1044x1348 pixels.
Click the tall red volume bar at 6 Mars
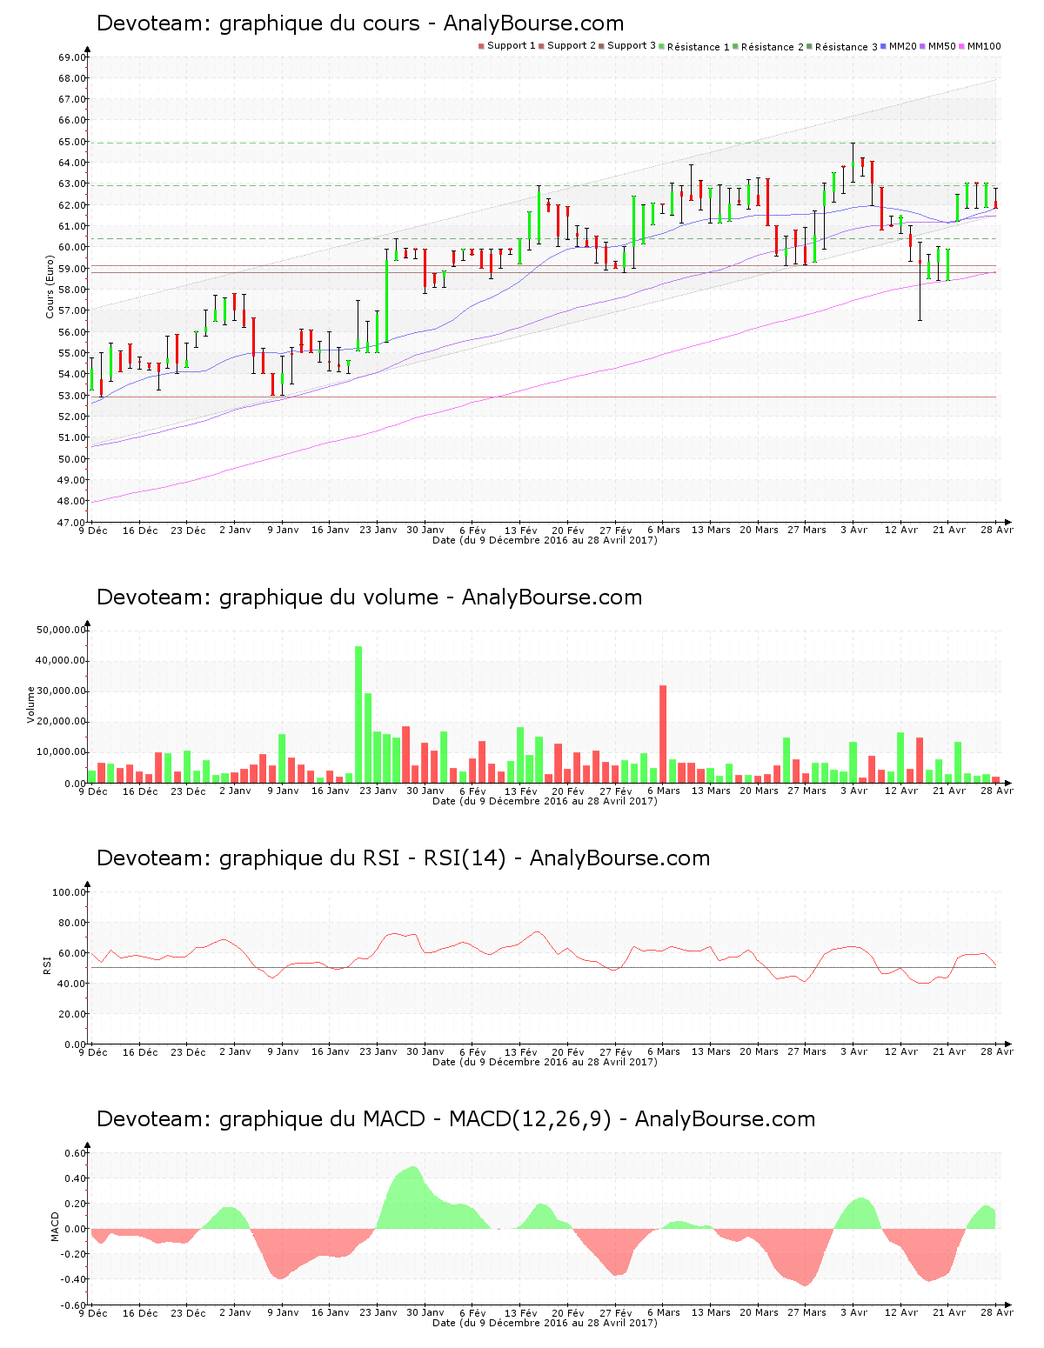click(x=663, y=734)
